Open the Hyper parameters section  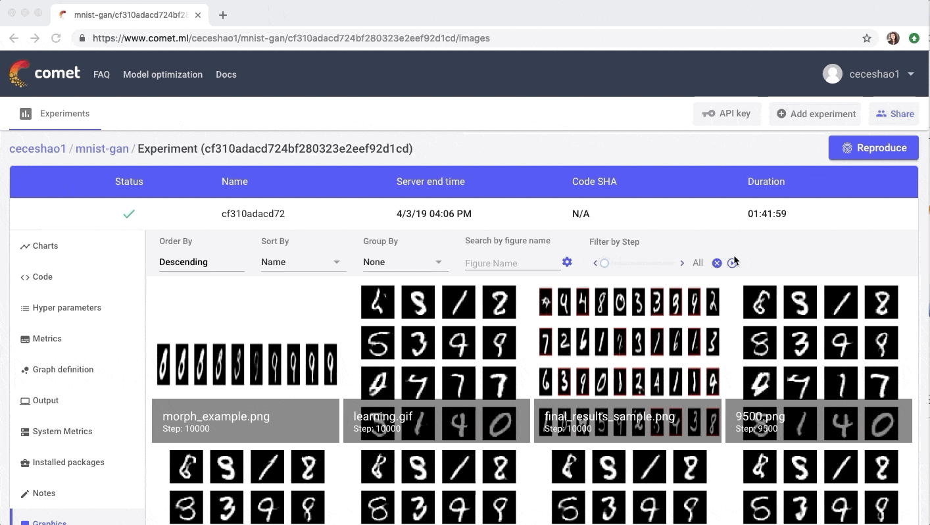click(66, 308)
